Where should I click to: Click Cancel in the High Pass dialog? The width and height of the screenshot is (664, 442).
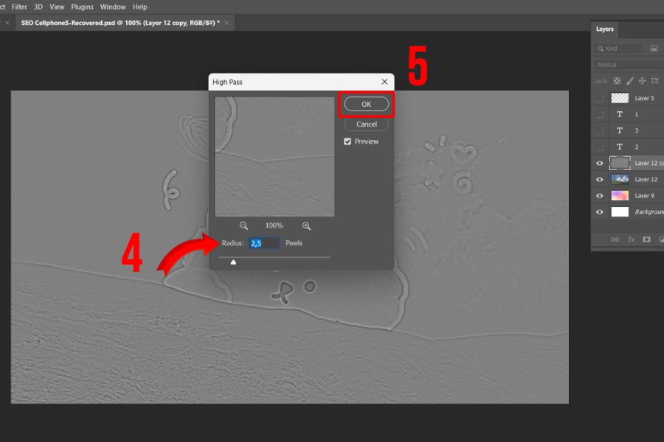click(366, 124)
